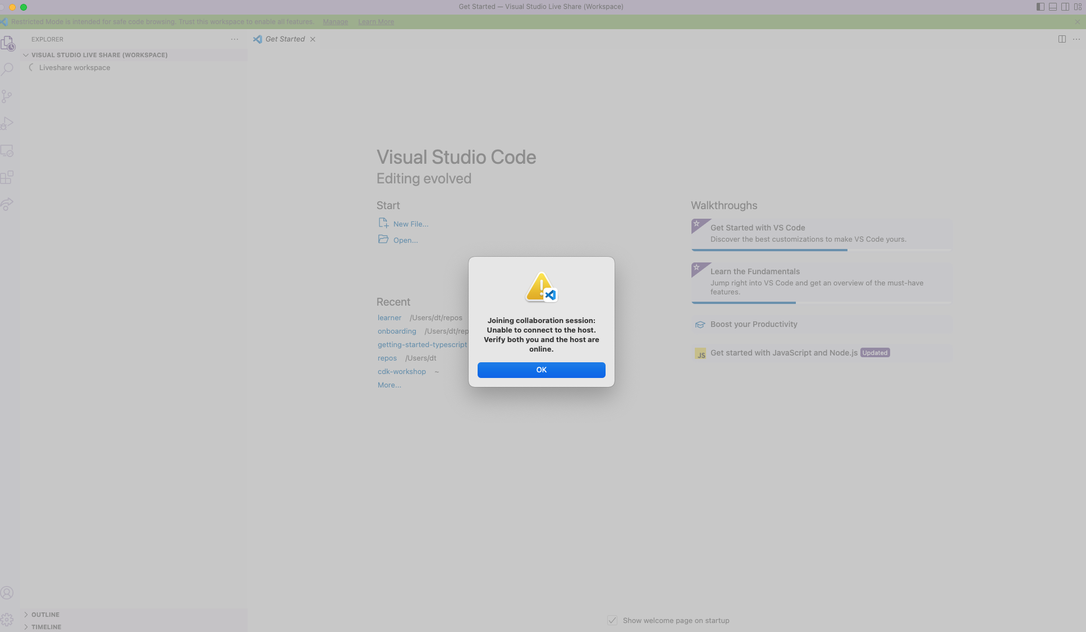The height and width of the screenshot is (632, 1086).
Task: Open the recent onboarding folder
Action: pyautogui.click(x=397, y=331)
